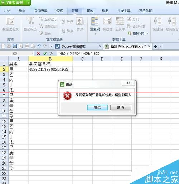Click Reapply (重新应用) filter option

point(48,26)
